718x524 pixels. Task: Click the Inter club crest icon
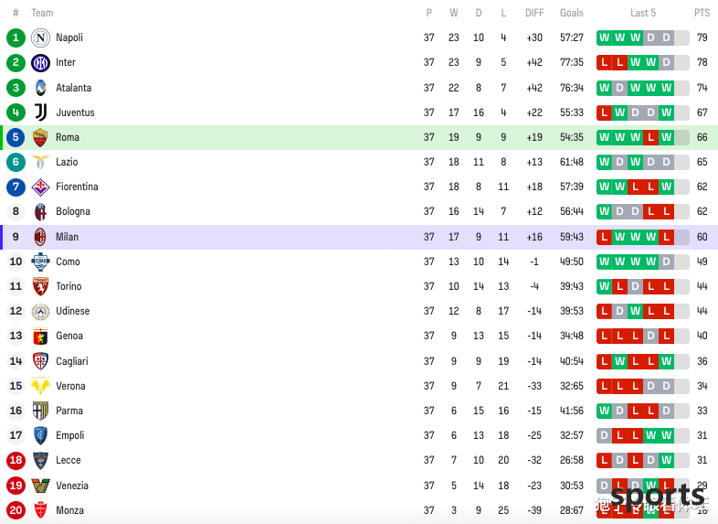(40, 62)
